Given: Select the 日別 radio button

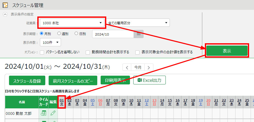Looking at the screenshot, I should [76, 33].
